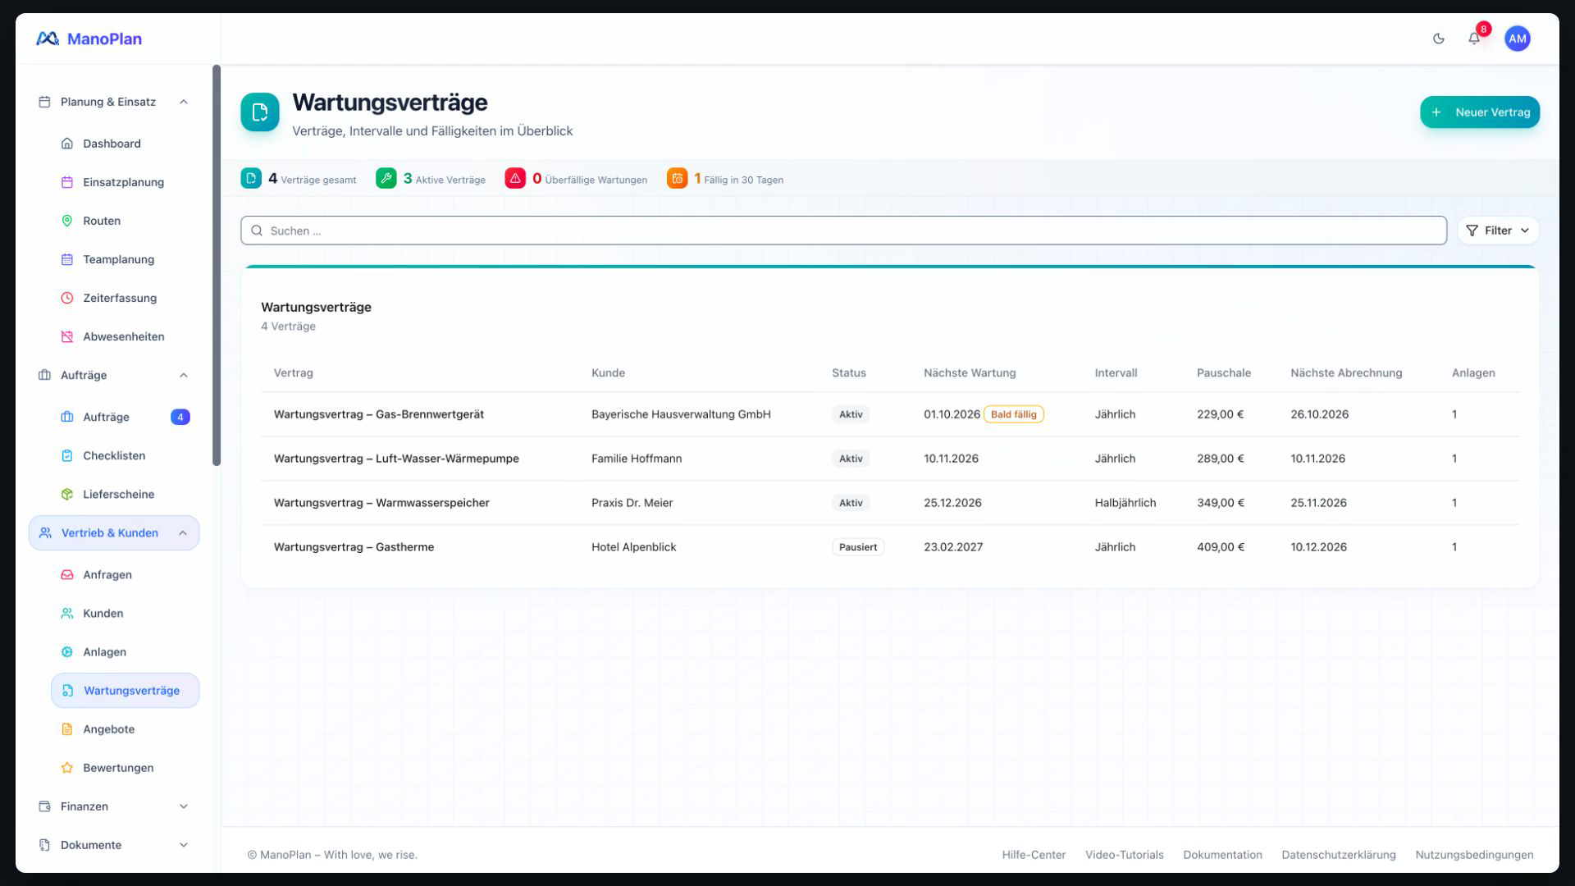Screen dimensions: 1575x886
Task: Open Aufträge item with badge 4
Action: (125, 417)
